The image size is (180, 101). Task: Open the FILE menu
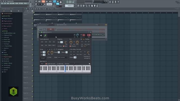[x=2, y=4]
